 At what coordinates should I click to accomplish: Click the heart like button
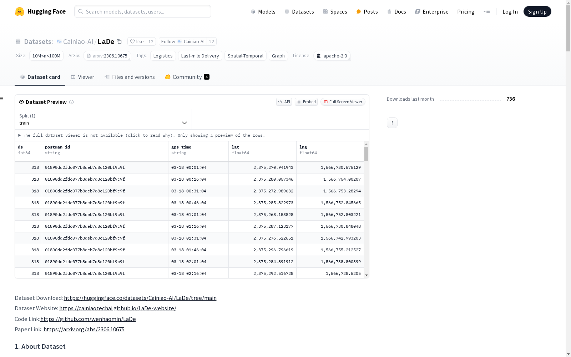click(137, 41)
